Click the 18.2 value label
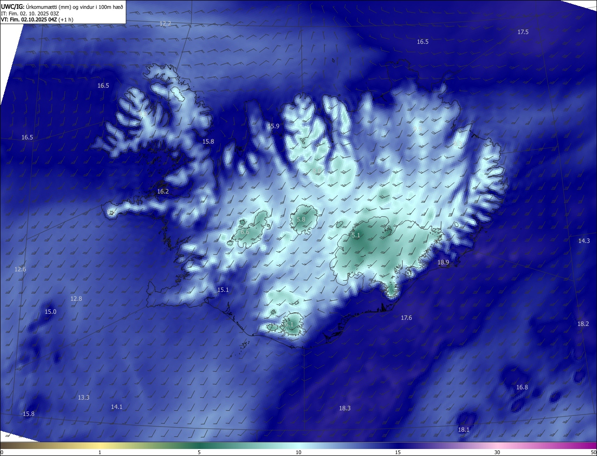The image size is (597, 456). (583, 324)
